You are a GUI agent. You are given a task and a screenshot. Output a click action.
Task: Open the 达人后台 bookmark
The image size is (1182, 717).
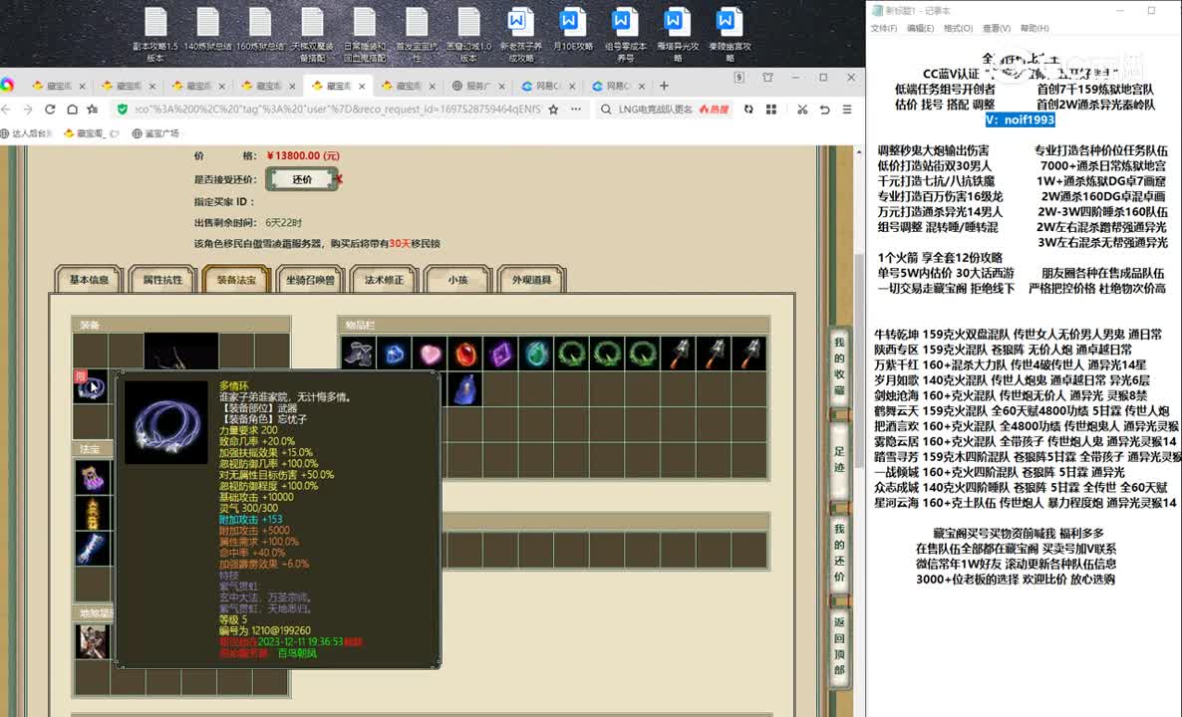coord(27,133)
